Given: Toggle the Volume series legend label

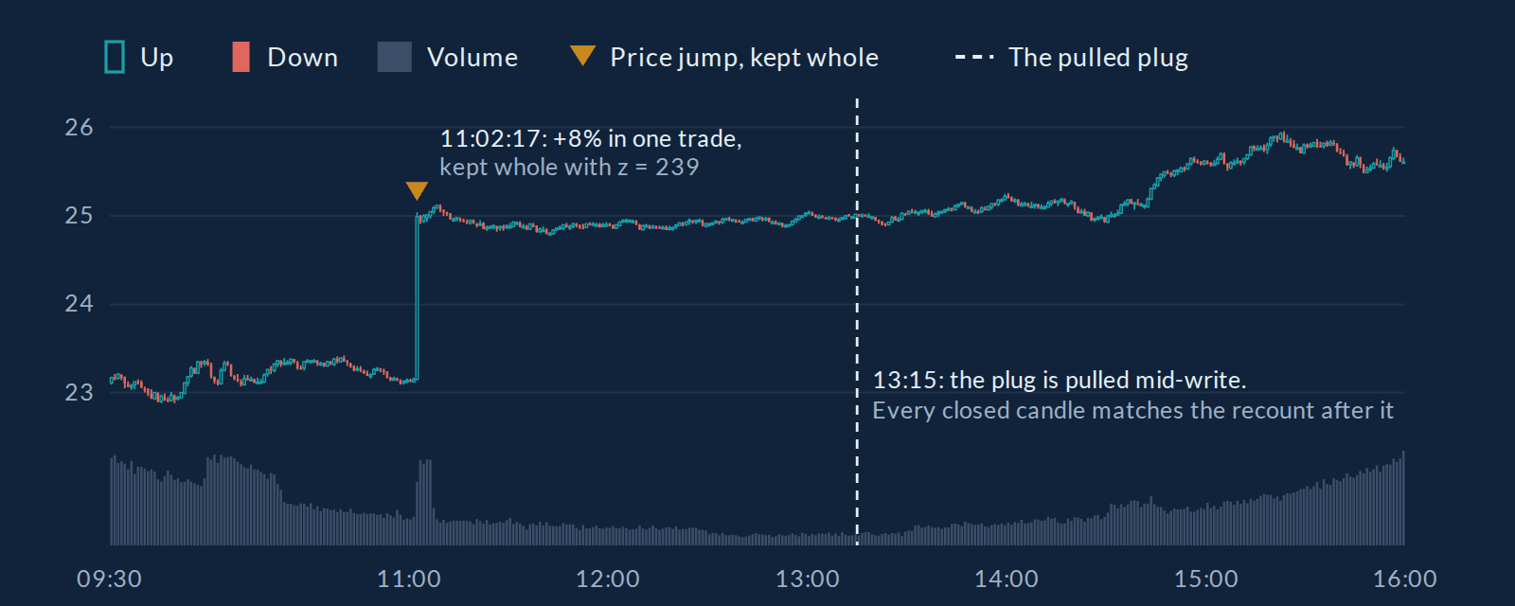Looking at the screenshot, I should click(x=472, y=58).
